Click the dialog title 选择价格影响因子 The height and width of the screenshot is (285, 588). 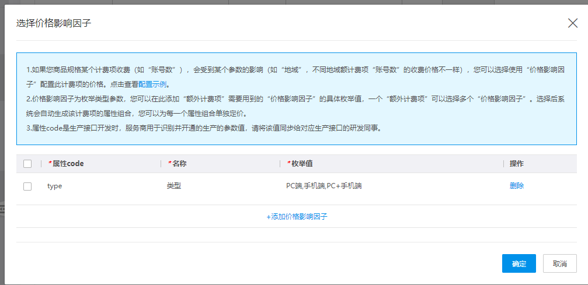tap(54, 23)
